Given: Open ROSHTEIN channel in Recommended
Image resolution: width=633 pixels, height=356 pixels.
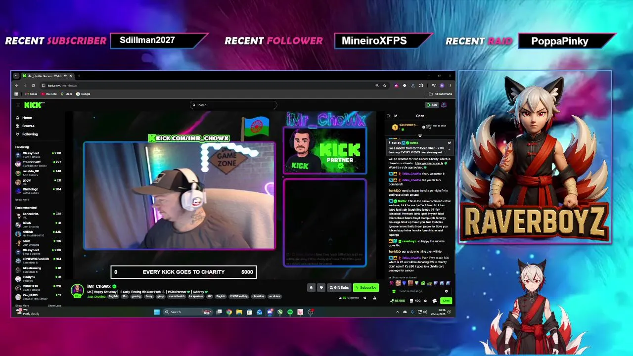Looking at the screenshot, I should [x=39, y=287].
